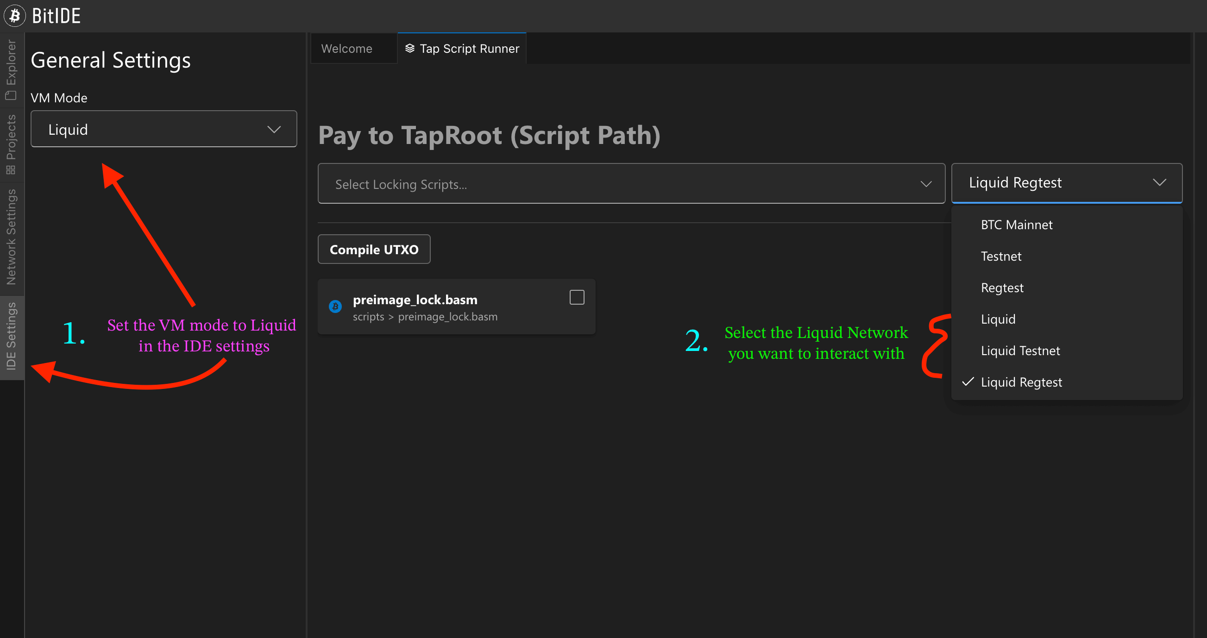Click the blue Bitcoin icon beside preimage_lock.basm
1207x638 pixels.
(335, 306)
